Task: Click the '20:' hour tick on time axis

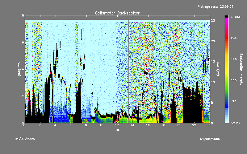Action: (x=179, y=125)
